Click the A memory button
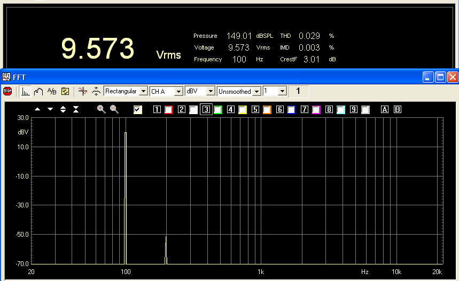 [x=384, y=110]
